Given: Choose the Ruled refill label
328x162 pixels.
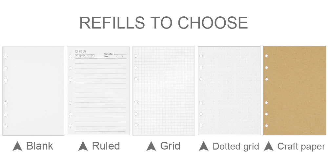Looking at the screenshot, I should coord(106,146).
